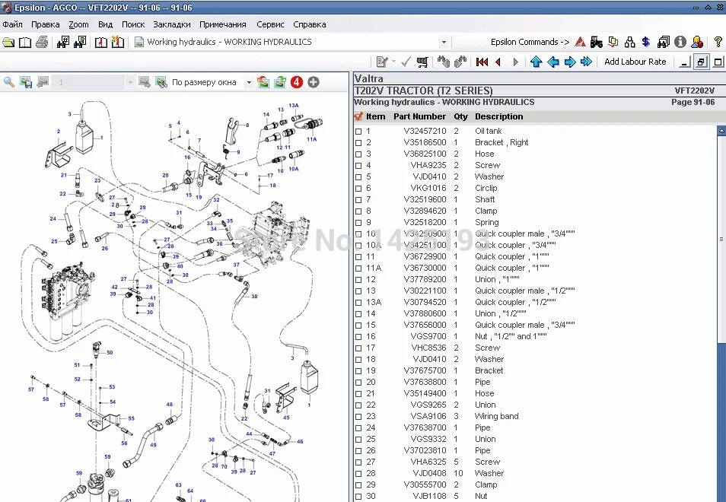Click the blue double right arrow icon
This screenshot has height=502, width=726.
(x=586, y=62)
